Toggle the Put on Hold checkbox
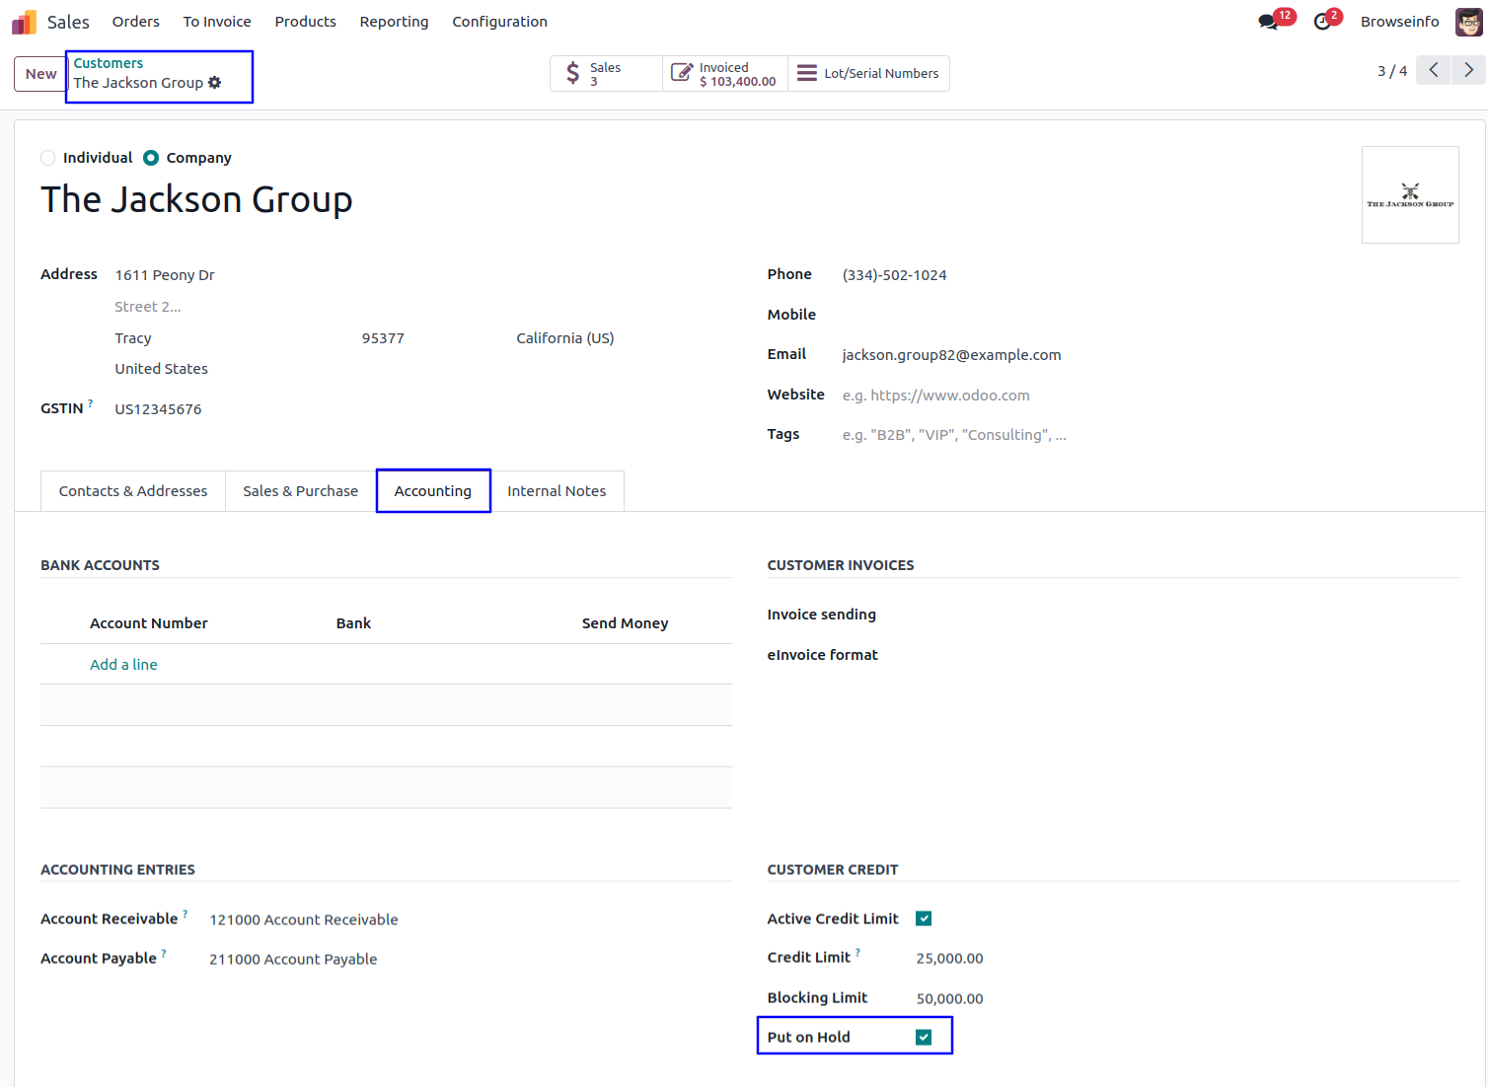Viewport: 1488px width, 1087px height. (x=924, y=1037)
